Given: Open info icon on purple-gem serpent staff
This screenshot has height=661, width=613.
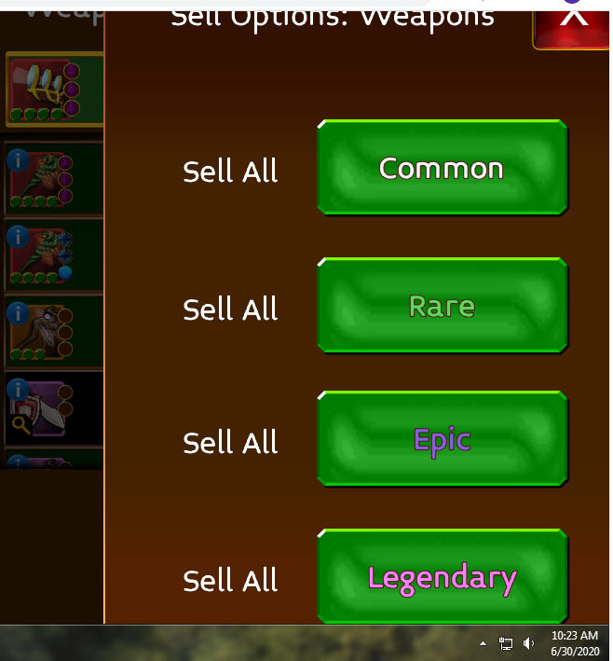Looking at the screenshot, I should click(18, 160).
